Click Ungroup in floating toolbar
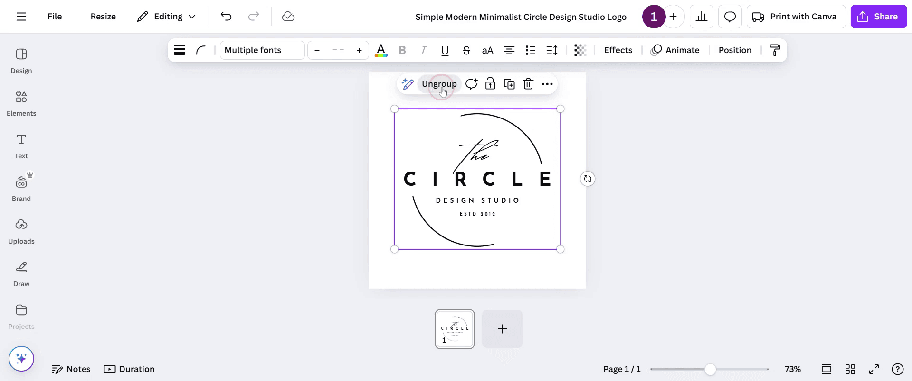The height and width of the screenshot is (381, 912). pos(439,84)
